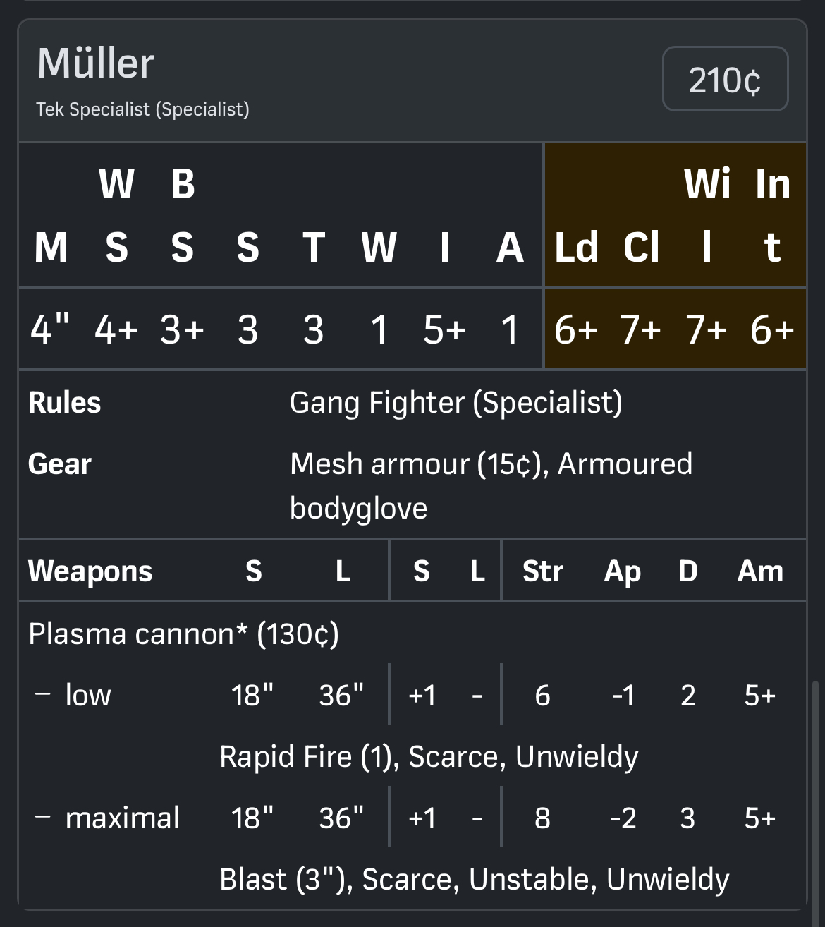Click the 5+ Initiative stat value

[444, 329]
